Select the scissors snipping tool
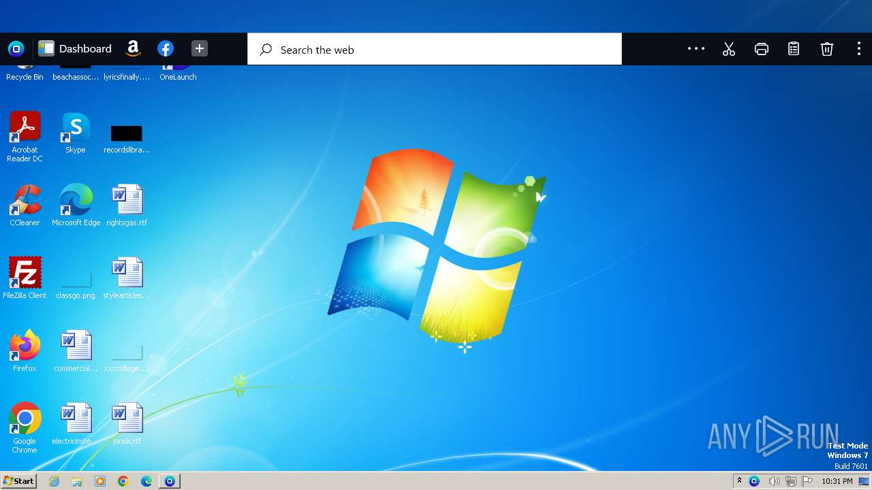 [x=729, y=49]
